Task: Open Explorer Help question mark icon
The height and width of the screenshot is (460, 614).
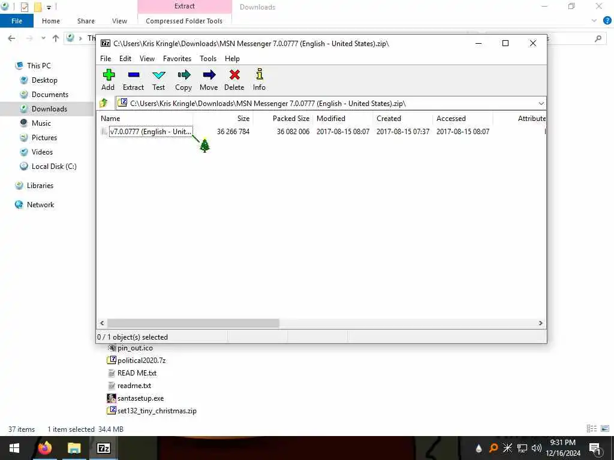Action: 607,21
